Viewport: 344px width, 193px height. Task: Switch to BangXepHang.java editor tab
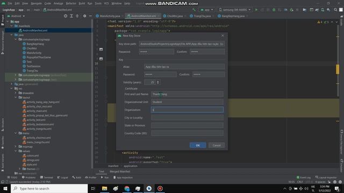point(233,16)
